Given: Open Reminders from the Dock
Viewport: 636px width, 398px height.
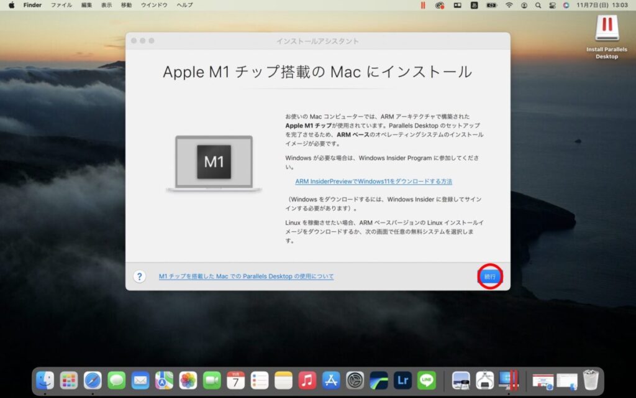Looking at the screenshot, I should 260,381.
